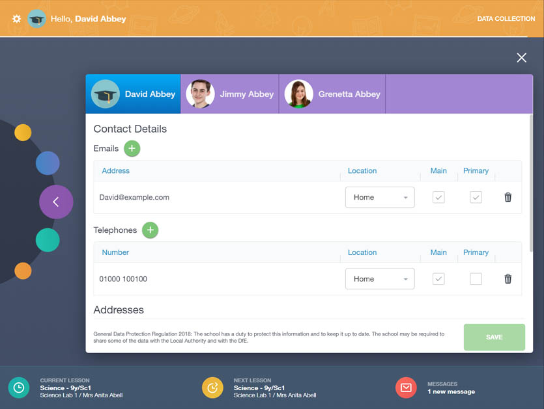
Task: Select the yellow circle in the side wheel
Action: (x=23, y=132)
